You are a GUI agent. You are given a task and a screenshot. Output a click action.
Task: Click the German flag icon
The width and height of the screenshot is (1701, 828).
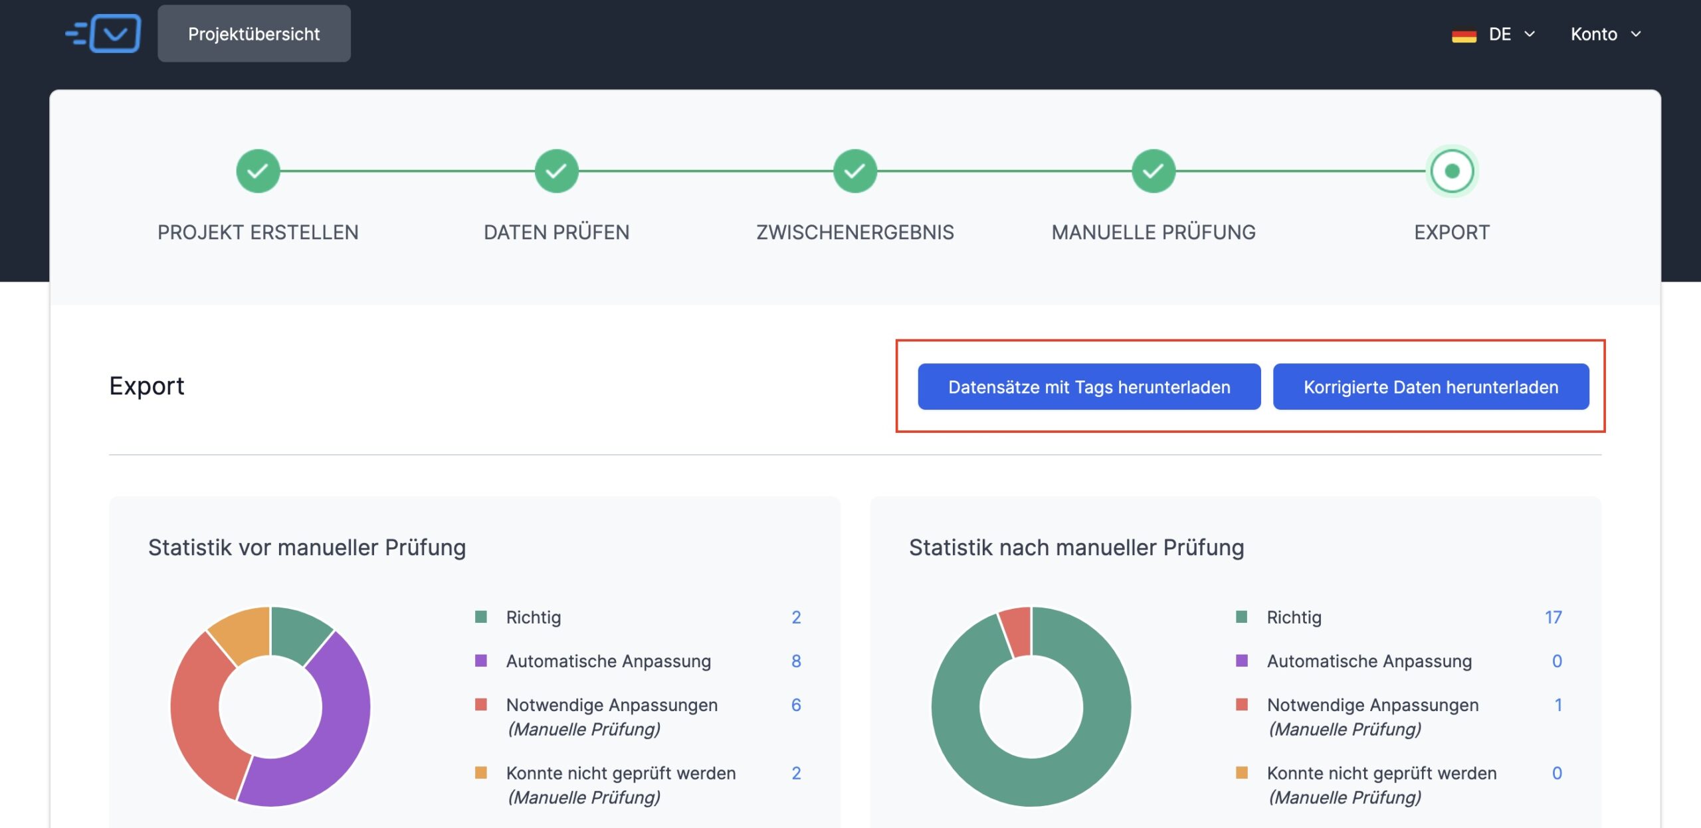pos(1464,35)
